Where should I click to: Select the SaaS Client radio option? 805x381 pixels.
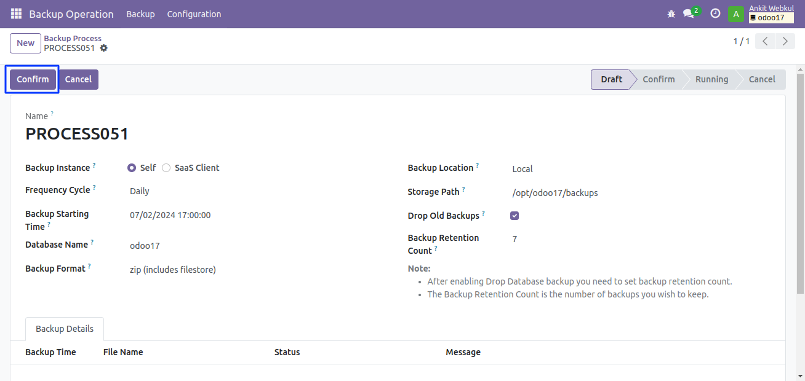(x=166, y=168)
